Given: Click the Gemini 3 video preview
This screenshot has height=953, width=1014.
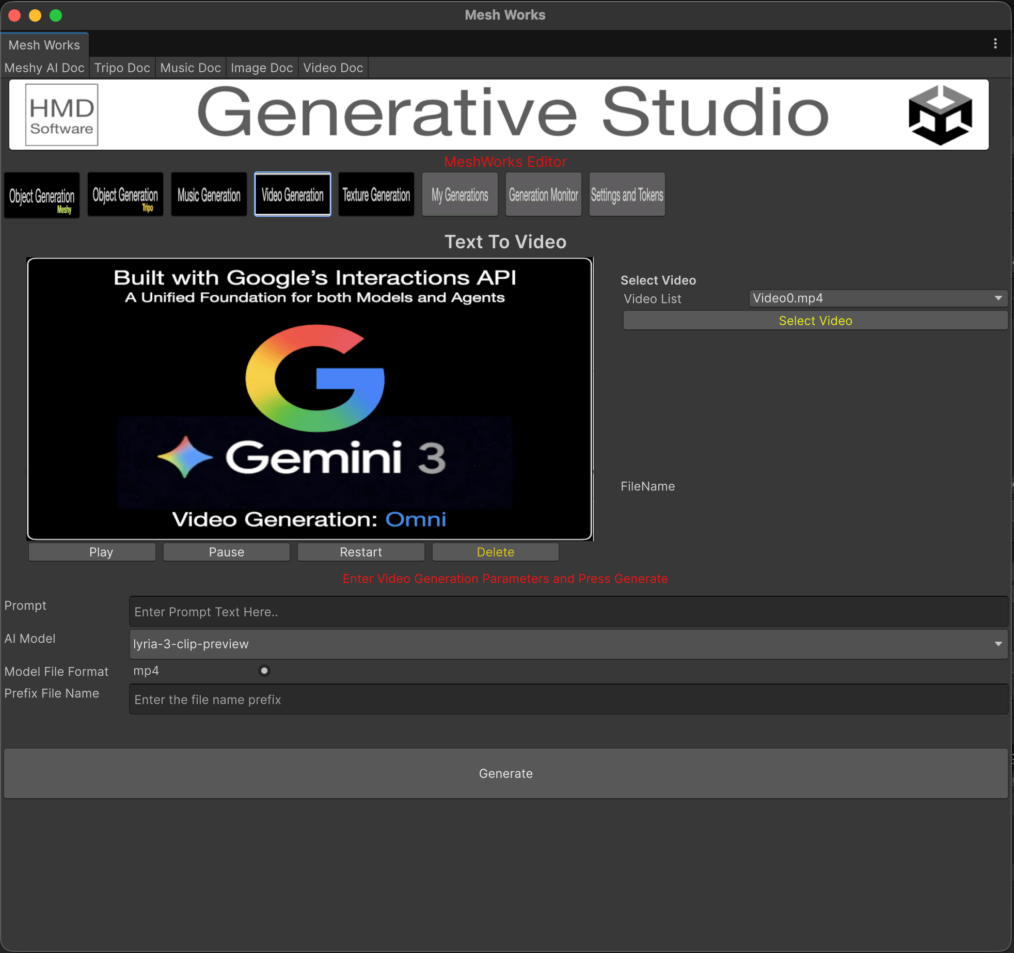Looking at the screenshot, I should (x=310, y=399).
